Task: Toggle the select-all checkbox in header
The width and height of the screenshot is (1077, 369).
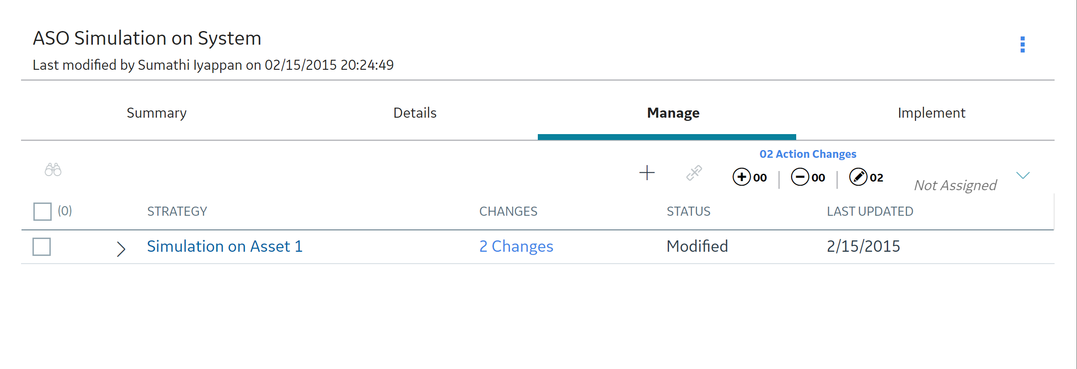Action: click(42, 212)
